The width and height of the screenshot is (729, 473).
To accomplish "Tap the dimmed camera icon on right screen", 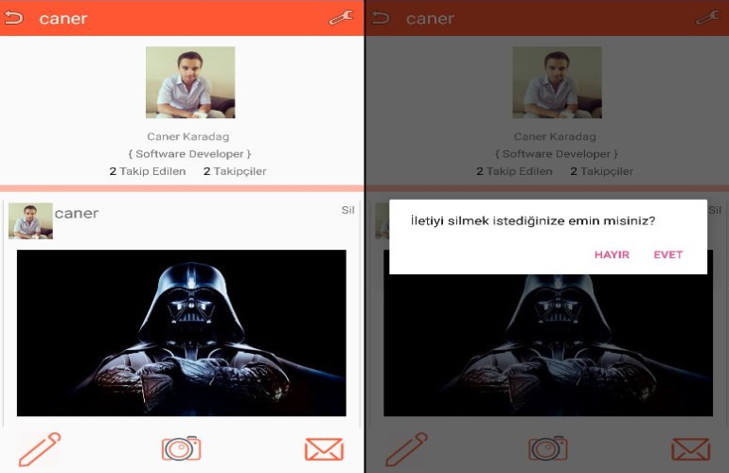I will pyautogui.click(x=547, y=447).
